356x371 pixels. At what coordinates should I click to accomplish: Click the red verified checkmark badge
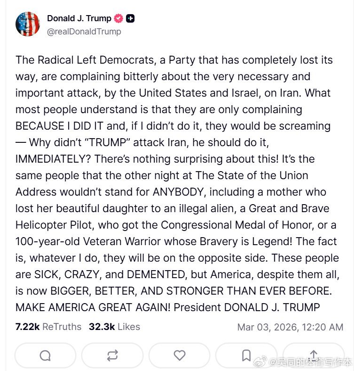pos(119,19)
